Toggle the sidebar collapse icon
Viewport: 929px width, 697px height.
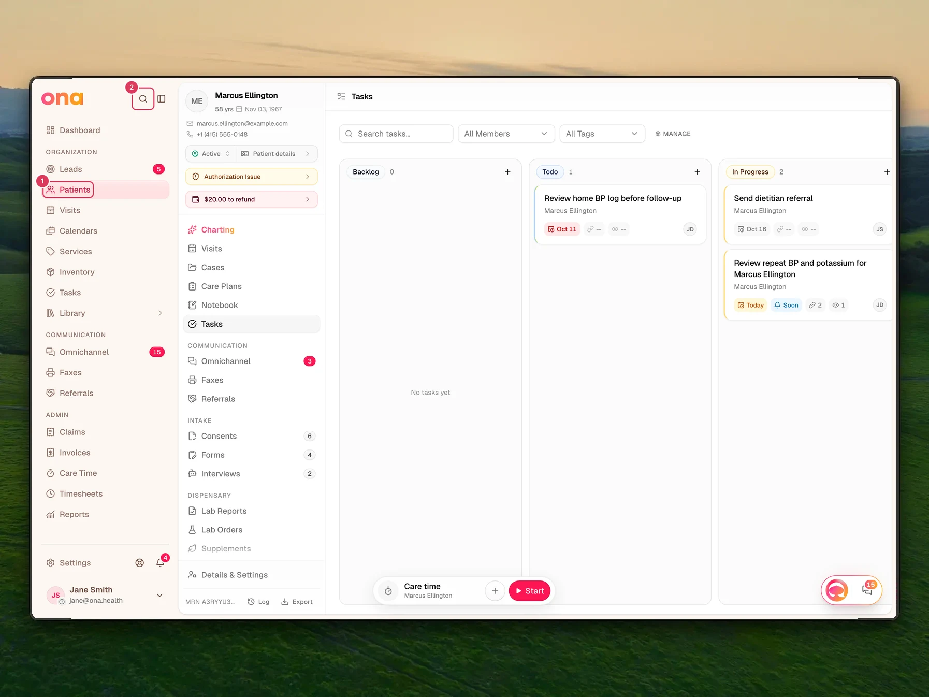(162, 99)
